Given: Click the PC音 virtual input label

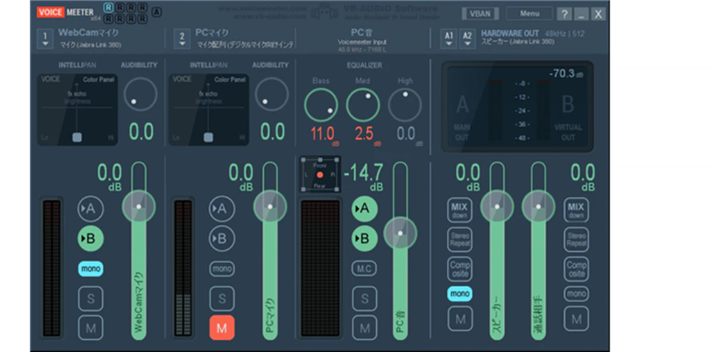Looking at the screenshot, I should click(x=362, y=33).
